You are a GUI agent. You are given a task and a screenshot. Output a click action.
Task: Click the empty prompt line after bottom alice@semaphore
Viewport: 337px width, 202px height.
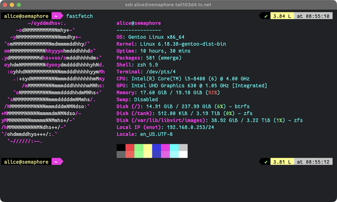161,162
